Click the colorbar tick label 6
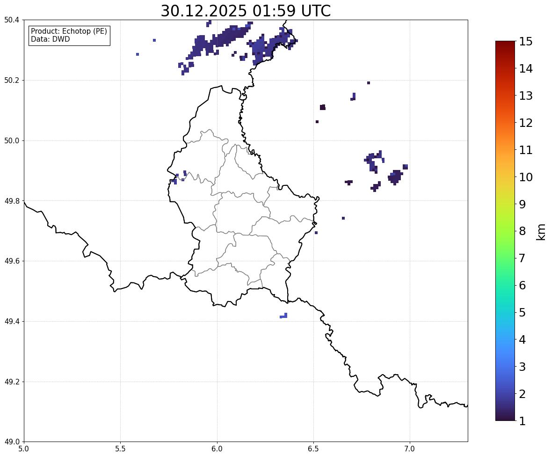Image resolution: width=551 pixels, height=457 pixels. coord(522,285)
